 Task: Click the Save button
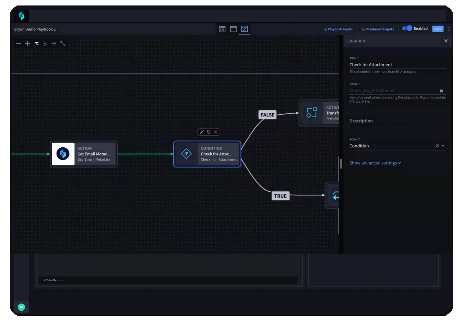tap(438, 29)
